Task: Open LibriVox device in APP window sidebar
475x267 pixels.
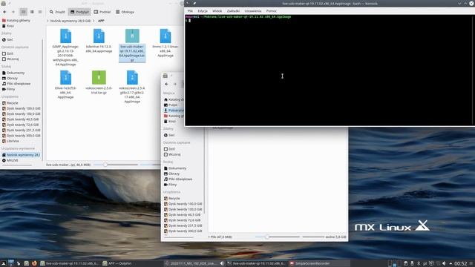Action: pos(10,141)
